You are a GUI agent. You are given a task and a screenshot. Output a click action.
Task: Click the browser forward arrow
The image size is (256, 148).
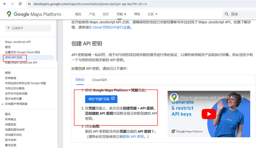click(12, 4)
